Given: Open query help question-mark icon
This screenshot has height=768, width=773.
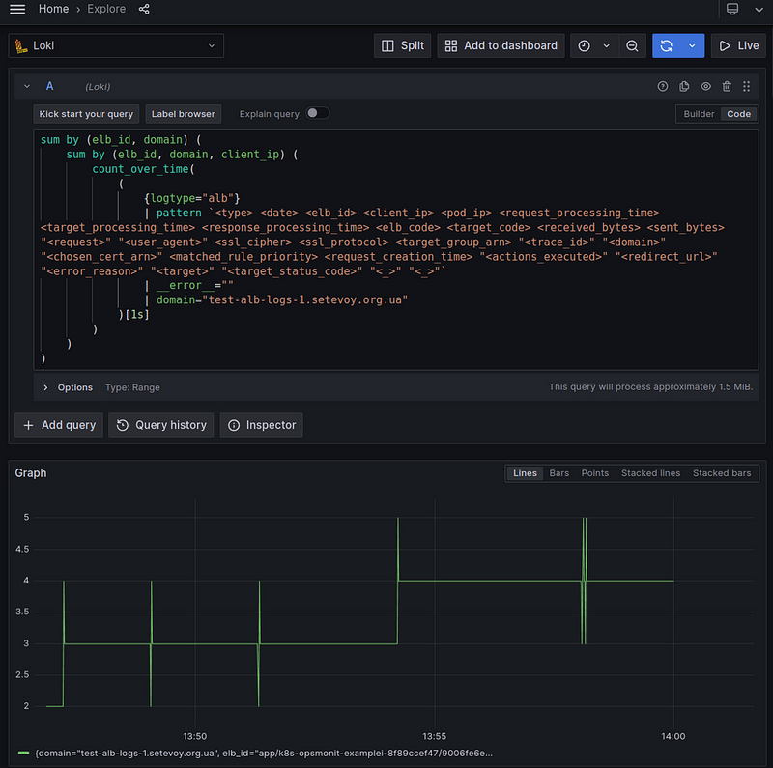Looking at the screenshot, I should (x=663, y=87).
